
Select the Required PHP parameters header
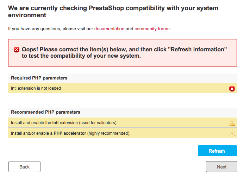[39, 78]
